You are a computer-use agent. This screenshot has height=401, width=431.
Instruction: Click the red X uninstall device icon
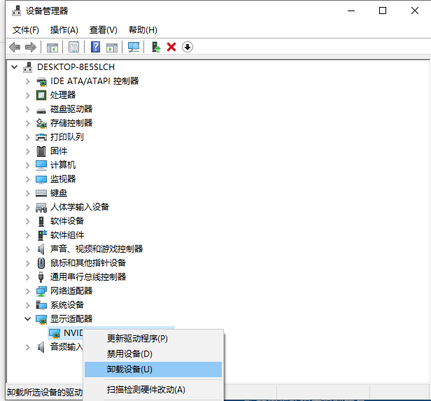coord(171,47)
